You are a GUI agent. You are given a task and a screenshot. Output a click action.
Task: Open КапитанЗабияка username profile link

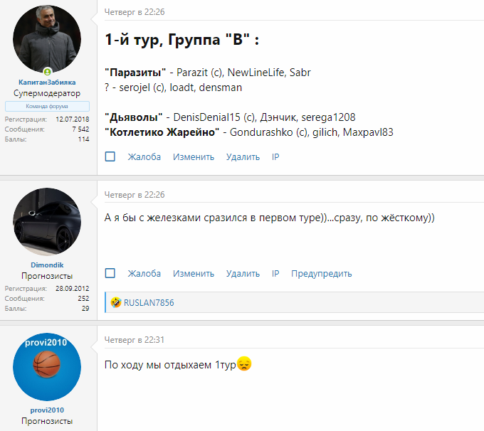(x=48, y=83)
